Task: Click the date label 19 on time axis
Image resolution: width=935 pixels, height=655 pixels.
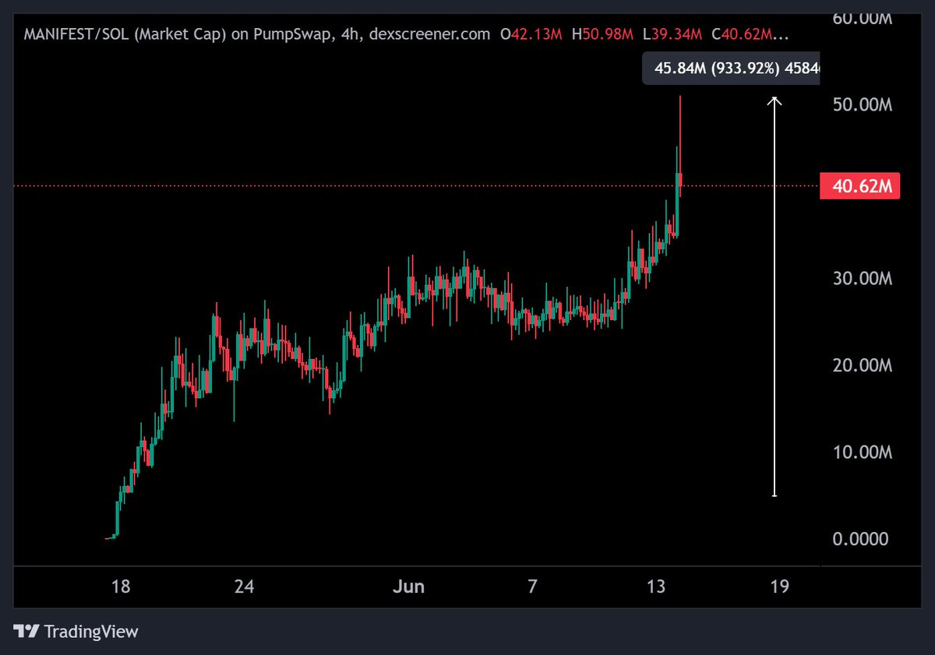Action: 779,586
